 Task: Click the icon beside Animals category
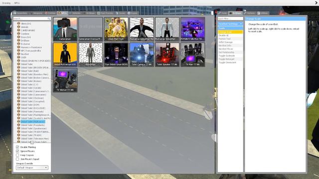coord(19,27)
